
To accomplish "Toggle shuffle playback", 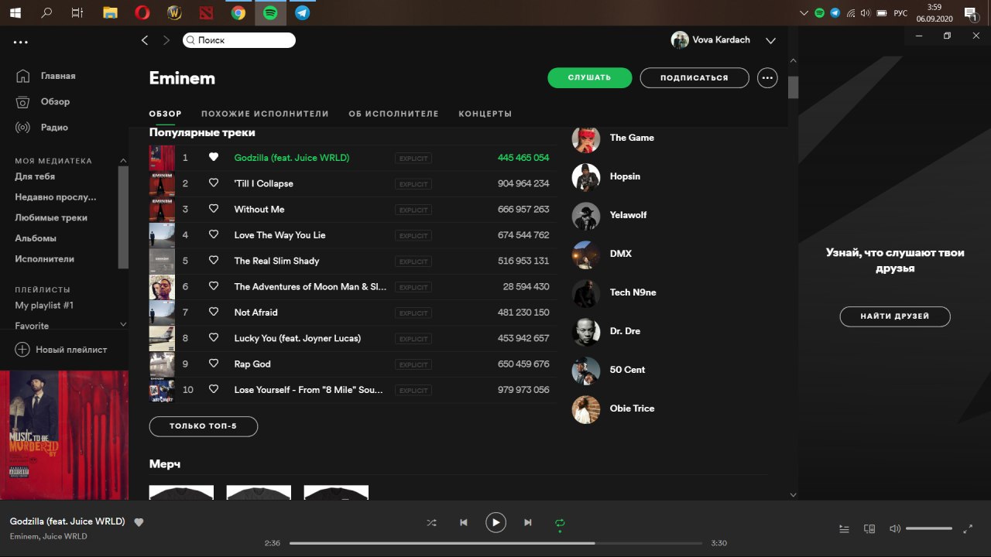I will (x=431, y=523).
